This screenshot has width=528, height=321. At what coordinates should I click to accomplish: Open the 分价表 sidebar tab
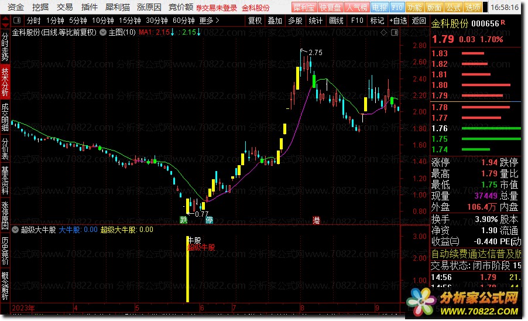coord(5,148)
